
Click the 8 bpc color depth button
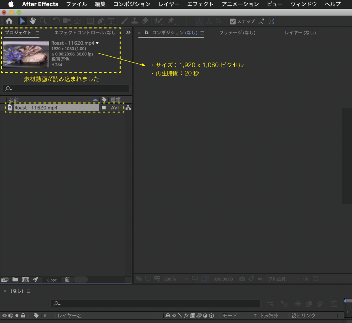pyautogui.click(x=52, y=280)
